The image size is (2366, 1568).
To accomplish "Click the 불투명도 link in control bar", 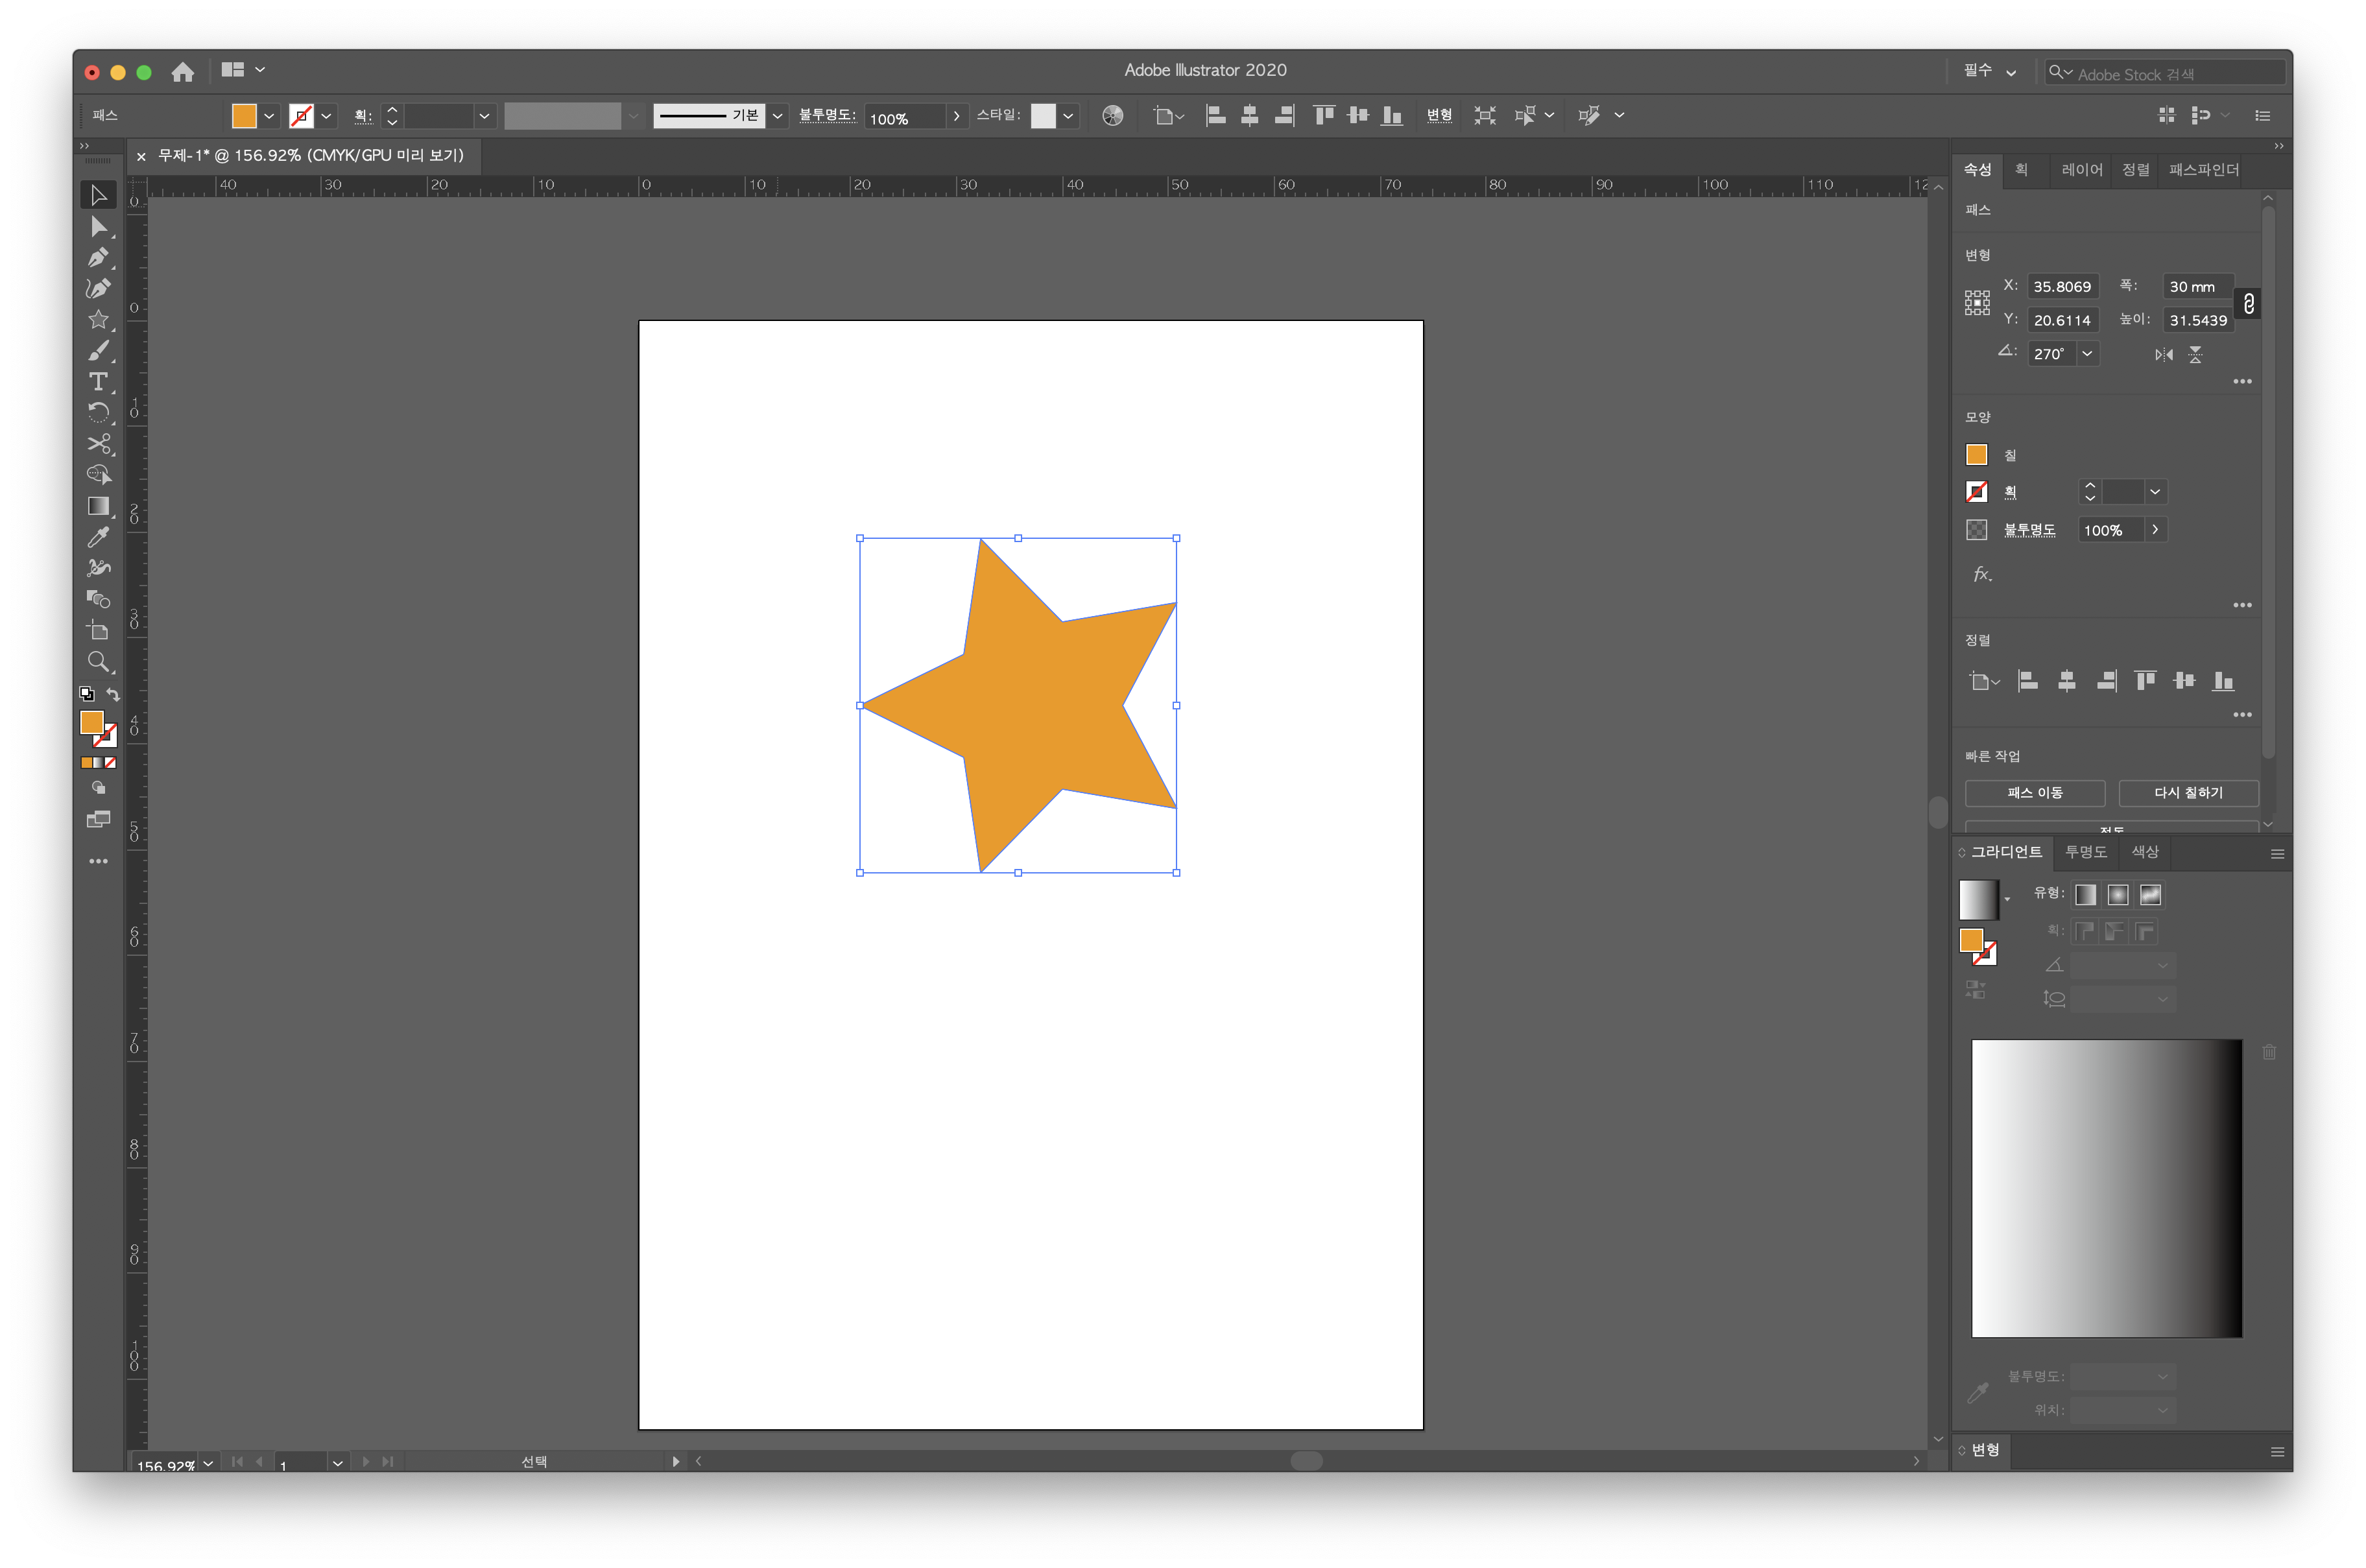I will 826,116.
